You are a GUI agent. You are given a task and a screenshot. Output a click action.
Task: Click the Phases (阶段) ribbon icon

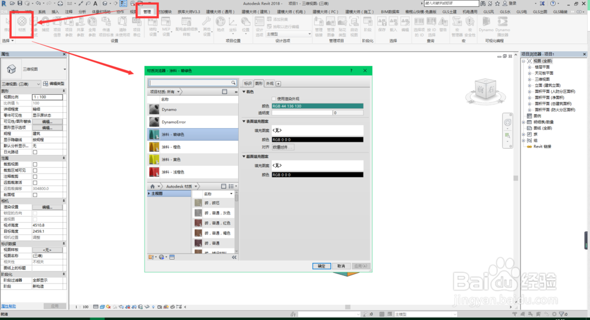pos(368,25)
